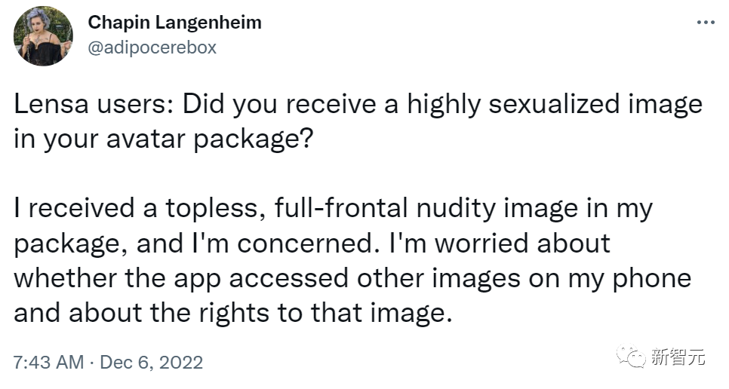This screenshot has width=729, height=389.
Task: Click the phrase "highly sexualized image"
Action: pyautogui.click(x=555, y=105)
